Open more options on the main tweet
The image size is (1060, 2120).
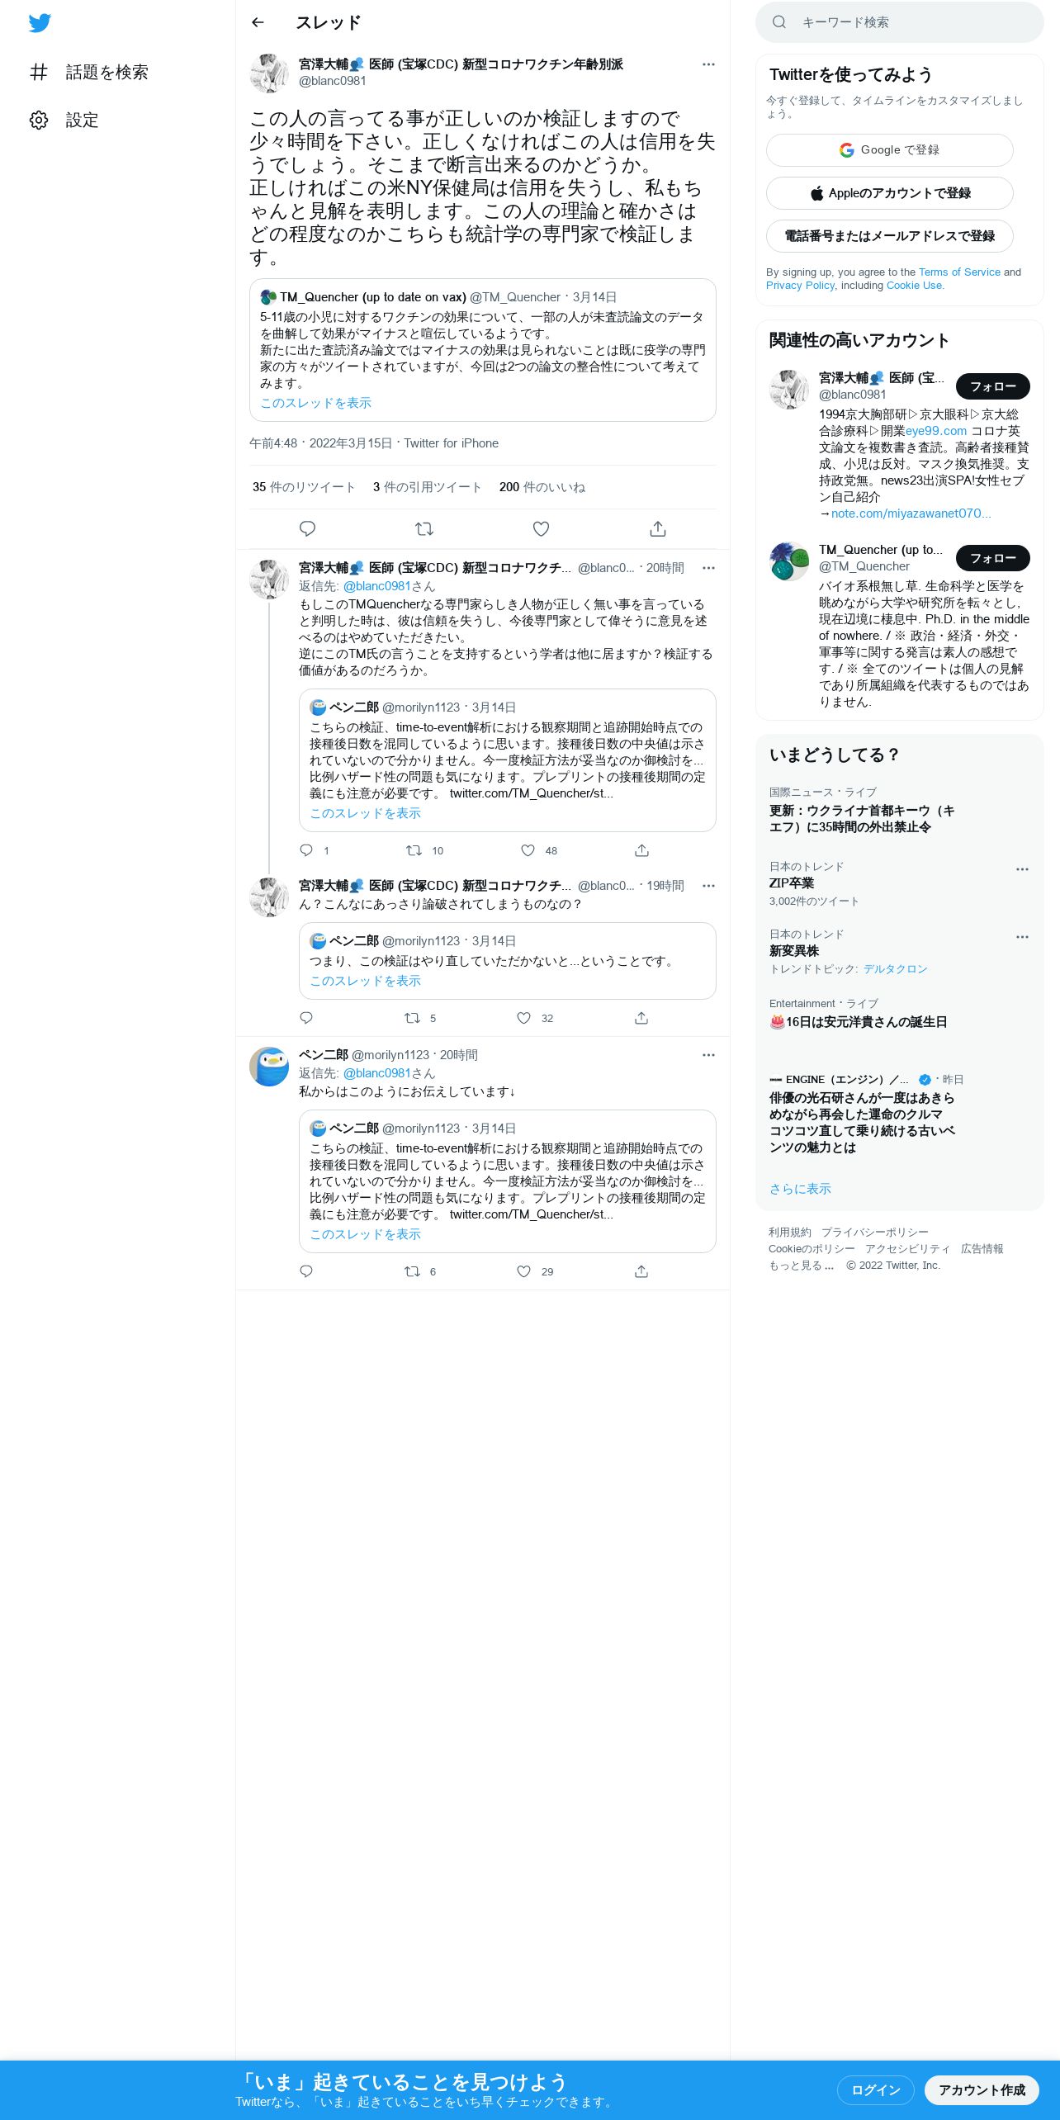click(x=708, y=64)
